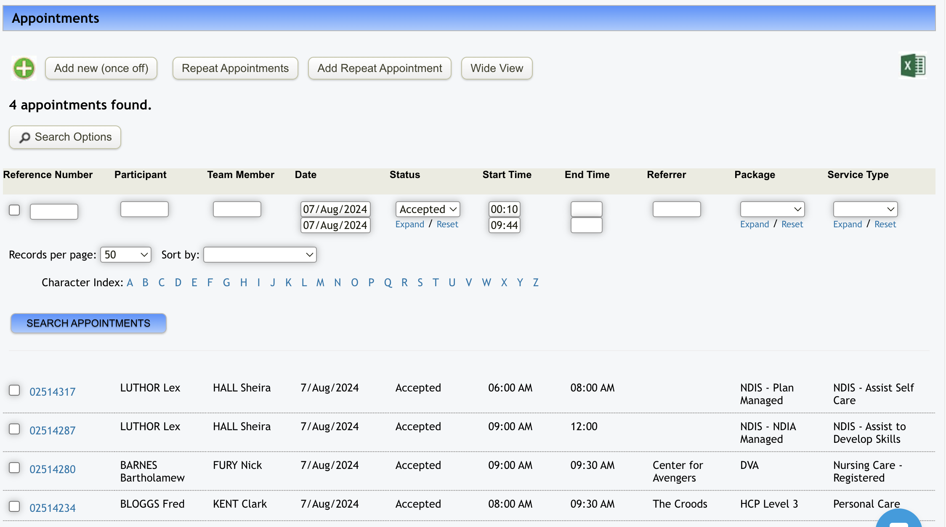
Task: Jump to letter M in Character Index
Action: coord(320,282)
